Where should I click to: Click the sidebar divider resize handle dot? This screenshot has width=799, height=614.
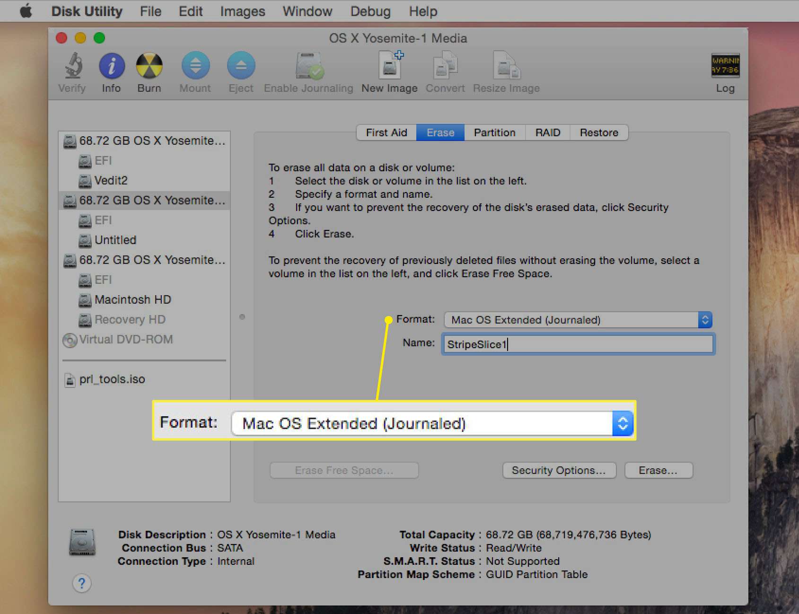242,317
